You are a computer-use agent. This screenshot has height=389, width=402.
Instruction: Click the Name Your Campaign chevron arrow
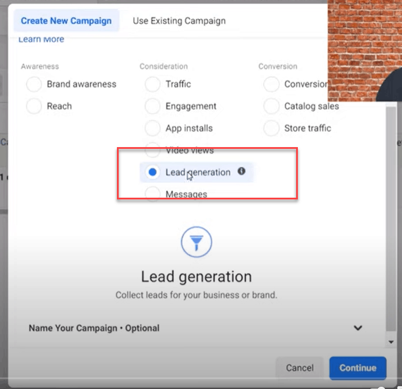(x=358, y=328)
